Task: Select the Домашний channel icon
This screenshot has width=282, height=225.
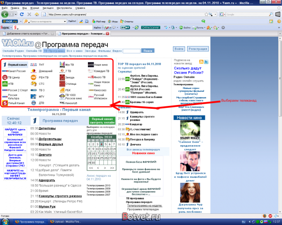Action: [33, 71]
